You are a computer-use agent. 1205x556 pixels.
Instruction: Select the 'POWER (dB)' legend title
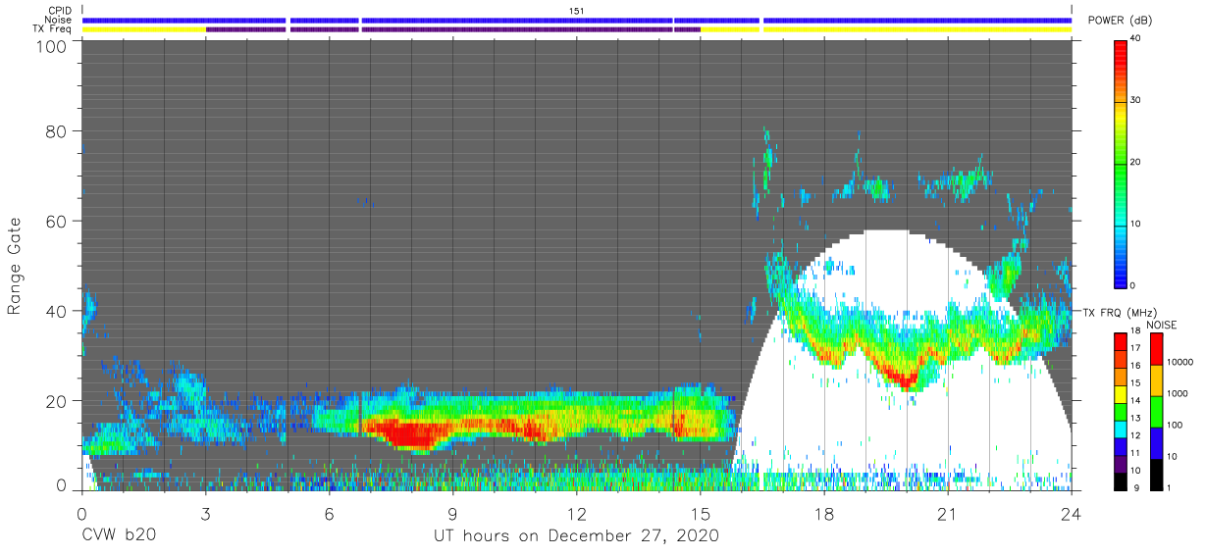pyautogui.click(x=1120, y=21)
